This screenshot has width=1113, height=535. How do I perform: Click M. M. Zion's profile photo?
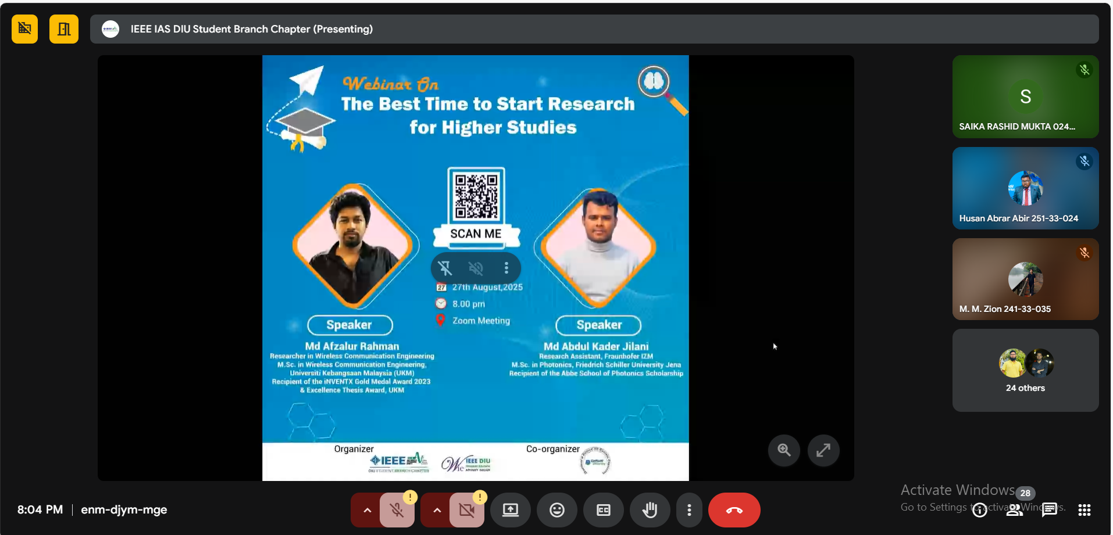coord(1026,279)
